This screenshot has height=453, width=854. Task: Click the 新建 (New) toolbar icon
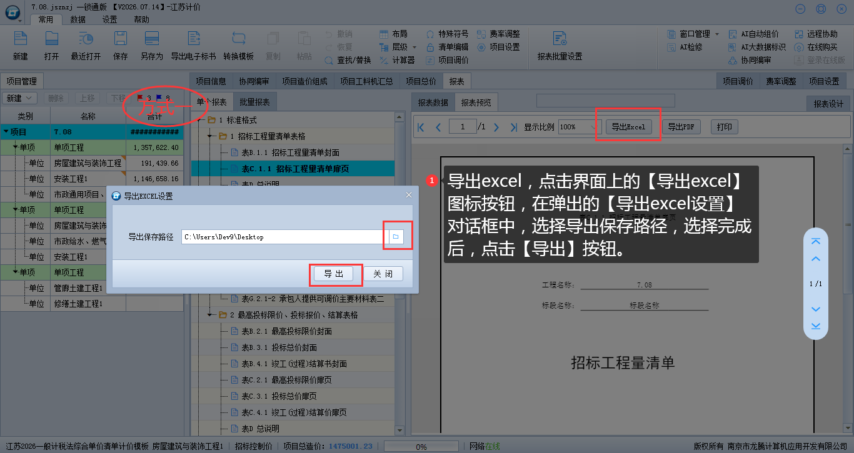20,39
